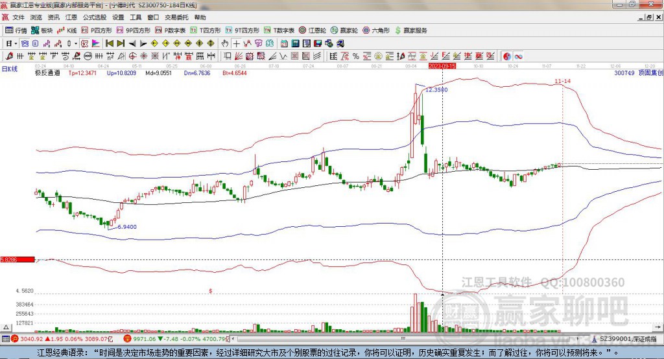664x359 pixels.
Task: Select the red fan lines tool
Action: 239,56
